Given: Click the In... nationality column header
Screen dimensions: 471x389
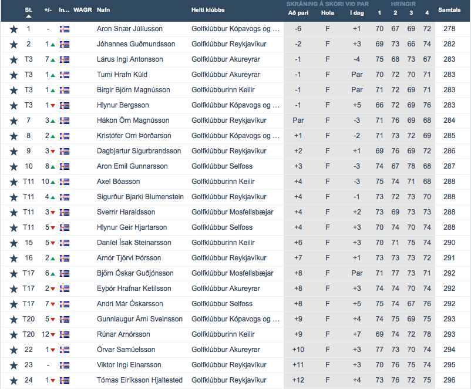Looking at the screenshot, I should pyautogui.click(x=64, y=10).
